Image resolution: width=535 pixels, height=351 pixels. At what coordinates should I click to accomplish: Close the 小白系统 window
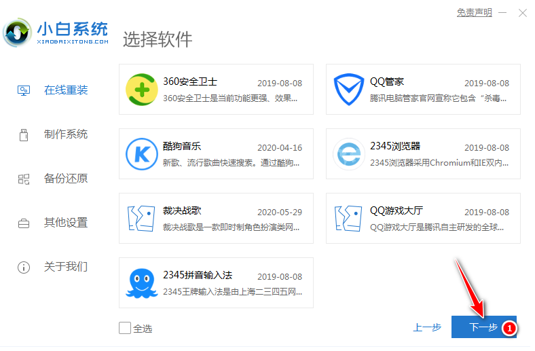click(522, 13)
